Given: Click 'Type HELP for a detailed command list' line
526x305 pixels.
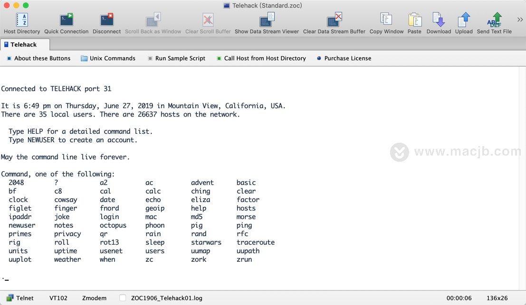Looking at the screenshot, I should click(80, 131).
